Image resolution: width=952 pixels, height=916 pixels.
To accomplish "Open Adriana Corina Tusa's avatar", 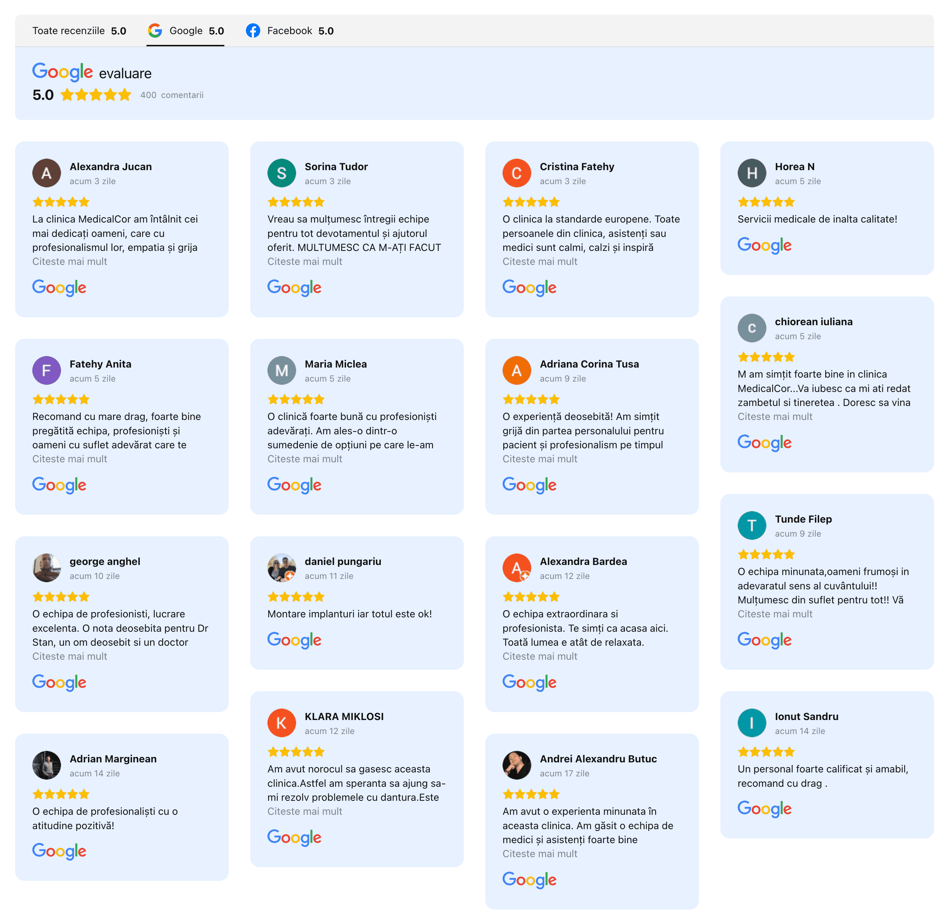I will tap(517, 370).
